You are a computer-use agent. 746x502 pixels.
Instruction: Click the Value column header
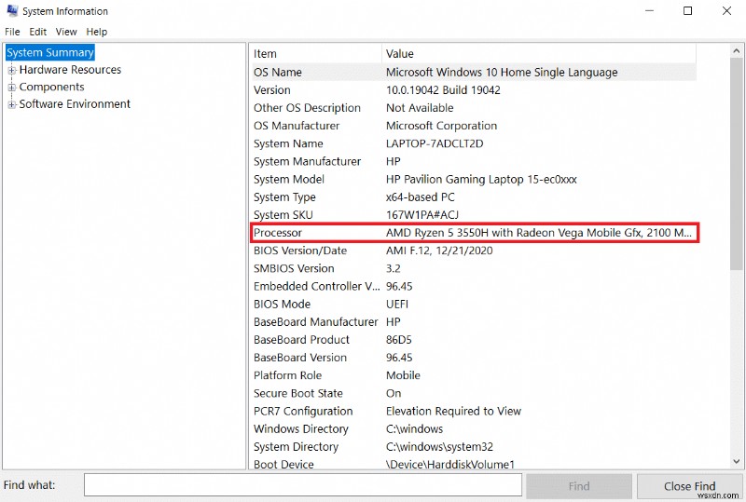click(539, 54)
